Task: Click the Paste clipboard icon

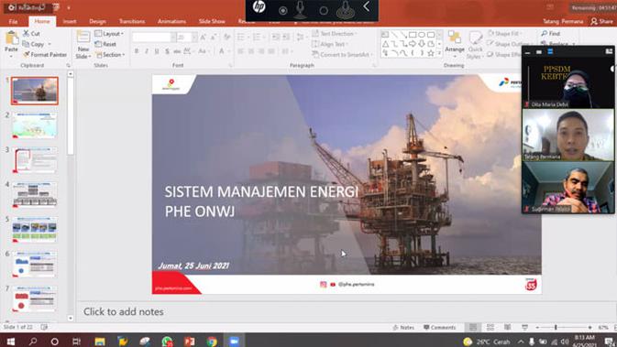Action: tap(11, 38)
